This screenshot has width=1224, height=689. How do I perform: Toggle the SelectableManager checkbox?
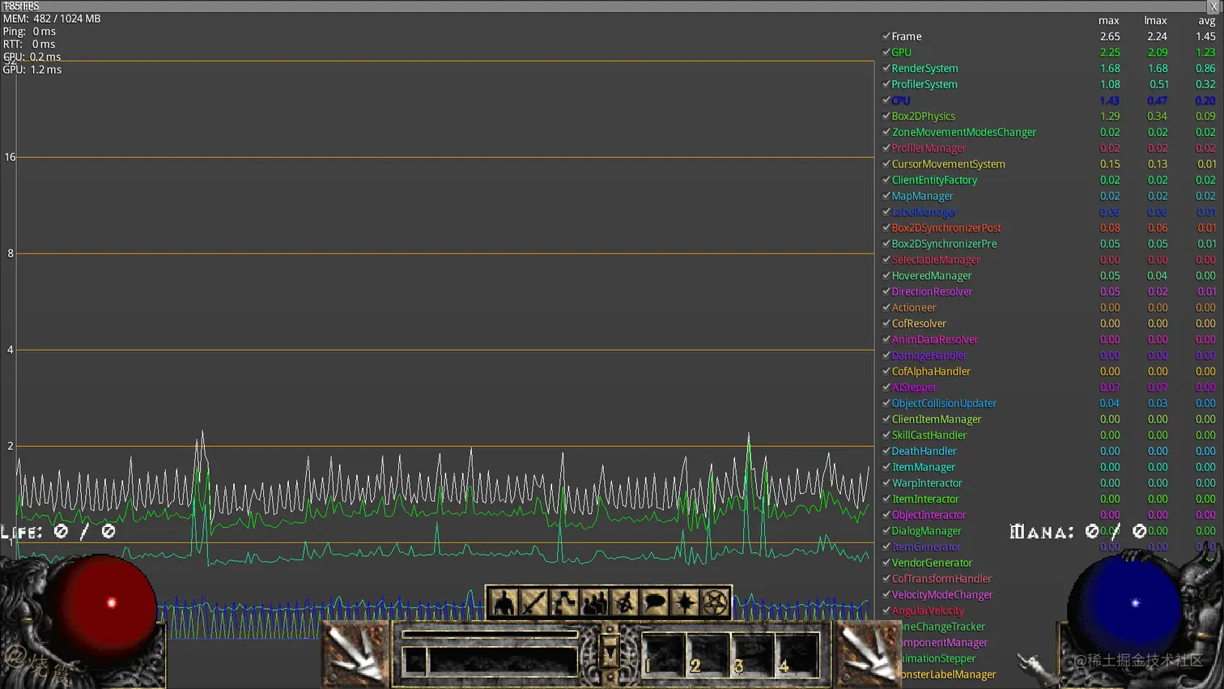click(x=886, y=260)
